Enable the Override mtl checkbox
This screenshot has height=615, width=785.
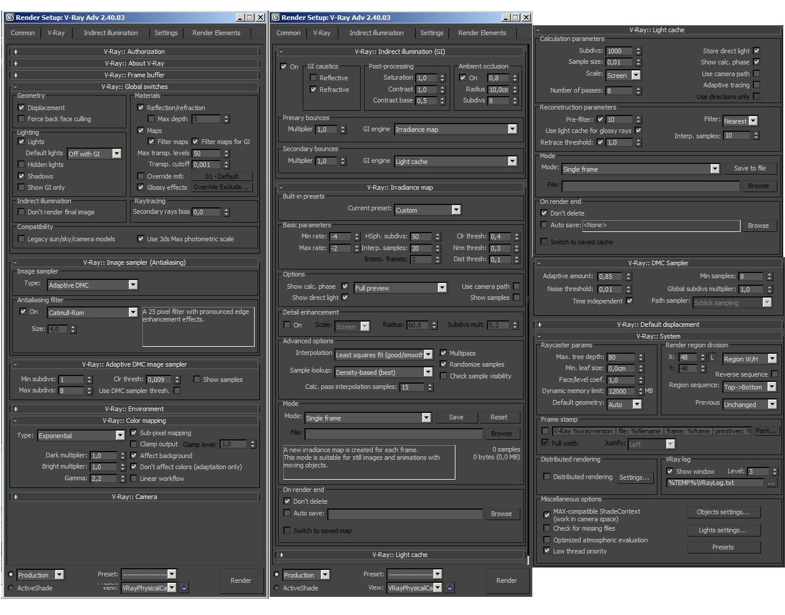coord(140,176)
